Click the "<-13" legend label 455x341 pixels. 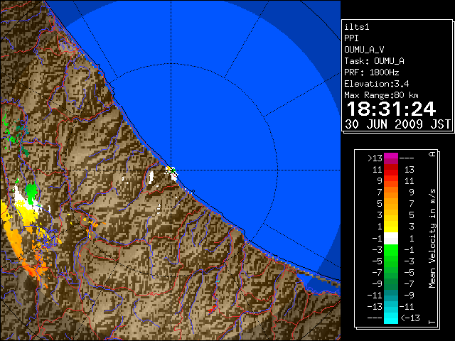(x=410, y=318)
